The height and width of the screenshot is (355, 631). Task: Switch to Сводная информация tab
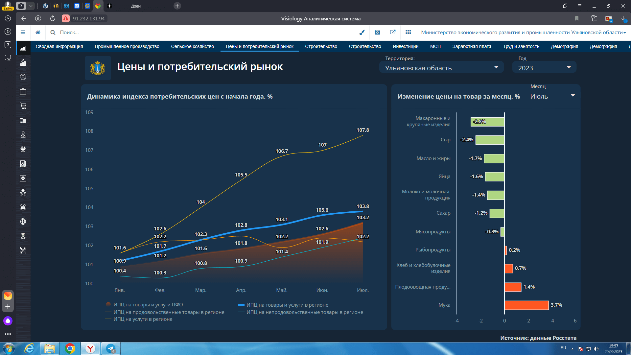tap(59, 46)
